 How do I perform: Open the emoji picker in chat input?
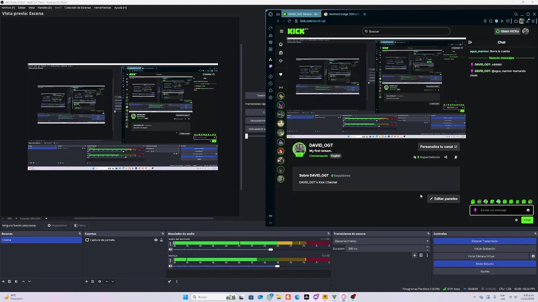(528, 210)
